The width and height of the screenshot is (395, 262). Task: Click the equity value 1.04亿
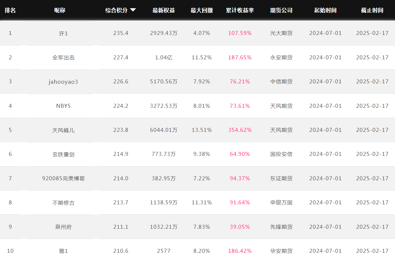164,58
